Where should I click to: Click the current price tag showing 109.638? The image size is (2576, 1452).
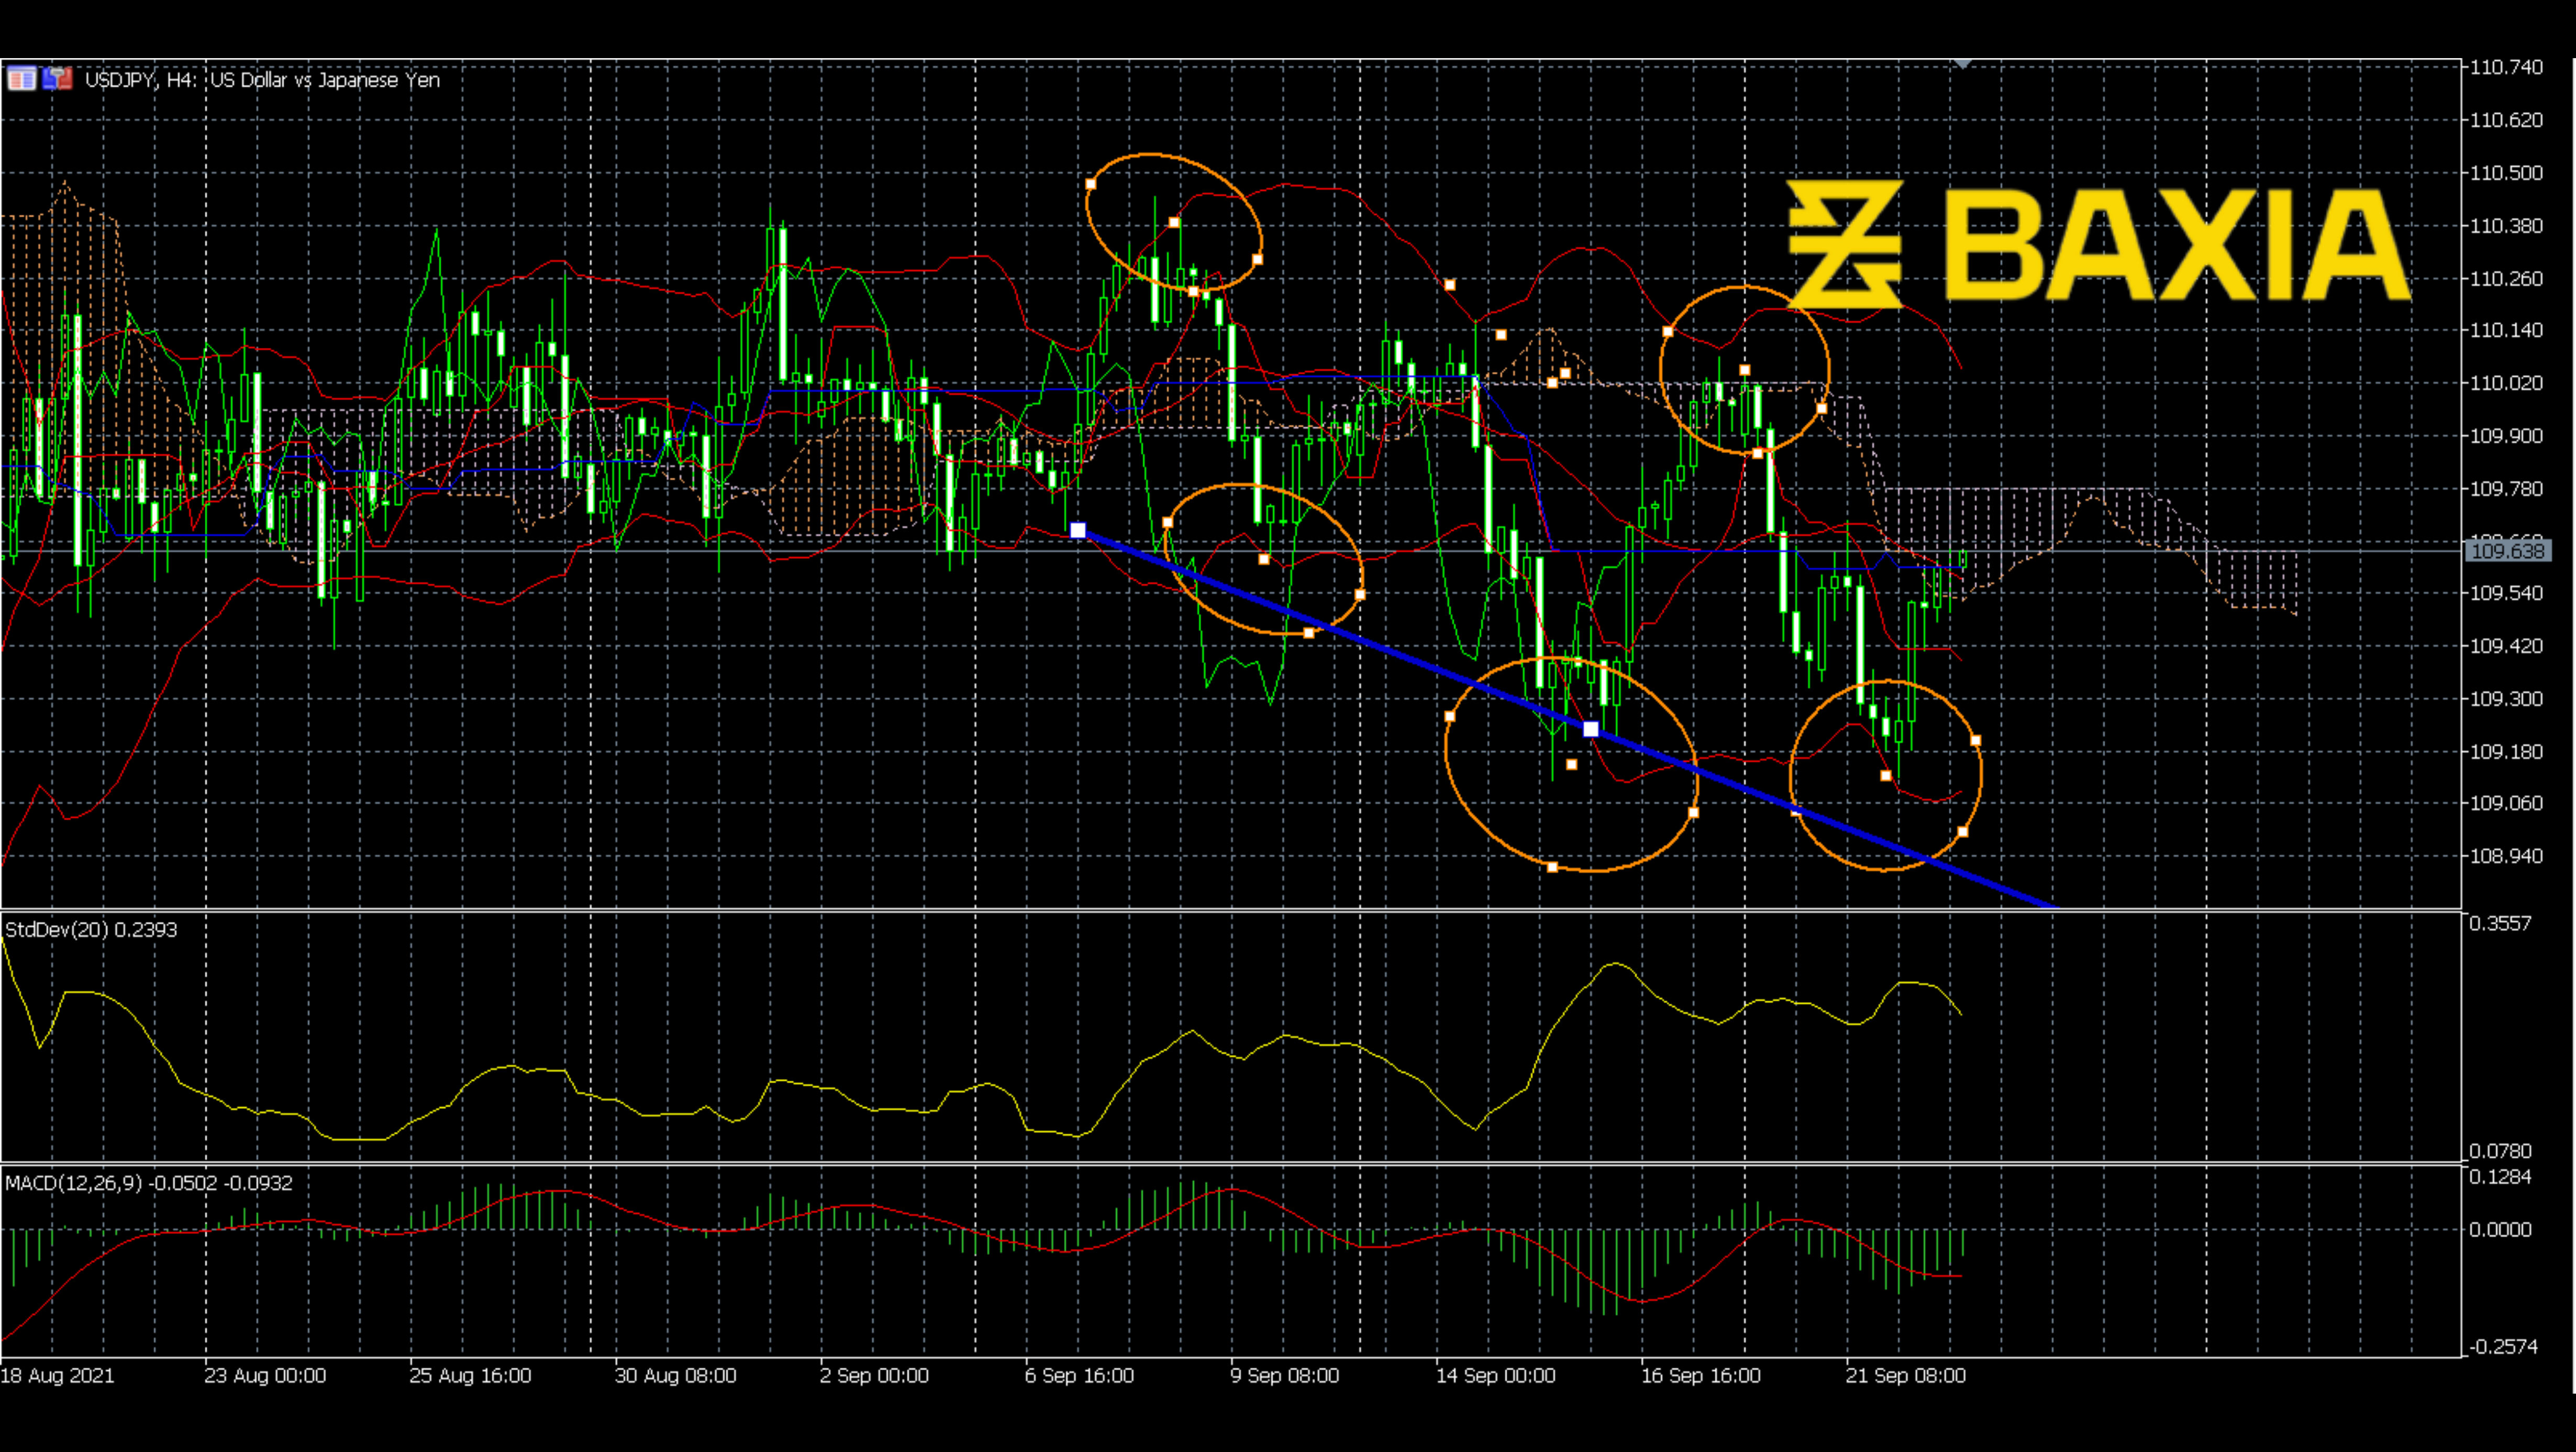point(2505,552)
